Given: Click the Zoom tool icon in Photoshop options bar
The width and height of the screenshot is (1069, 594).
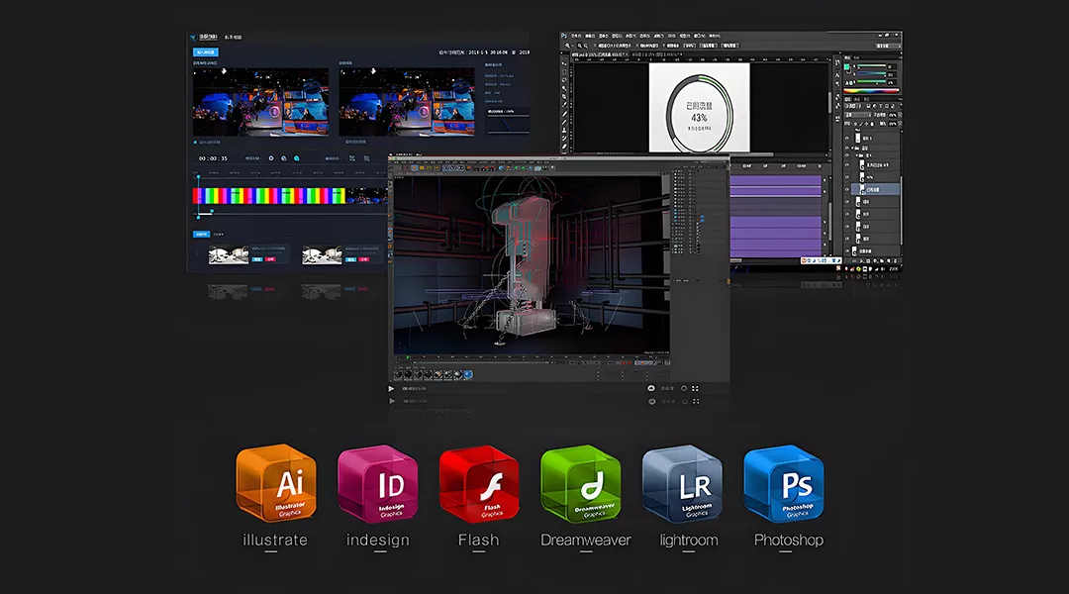Looking at the screenshot, I should [x=568, y=46].
